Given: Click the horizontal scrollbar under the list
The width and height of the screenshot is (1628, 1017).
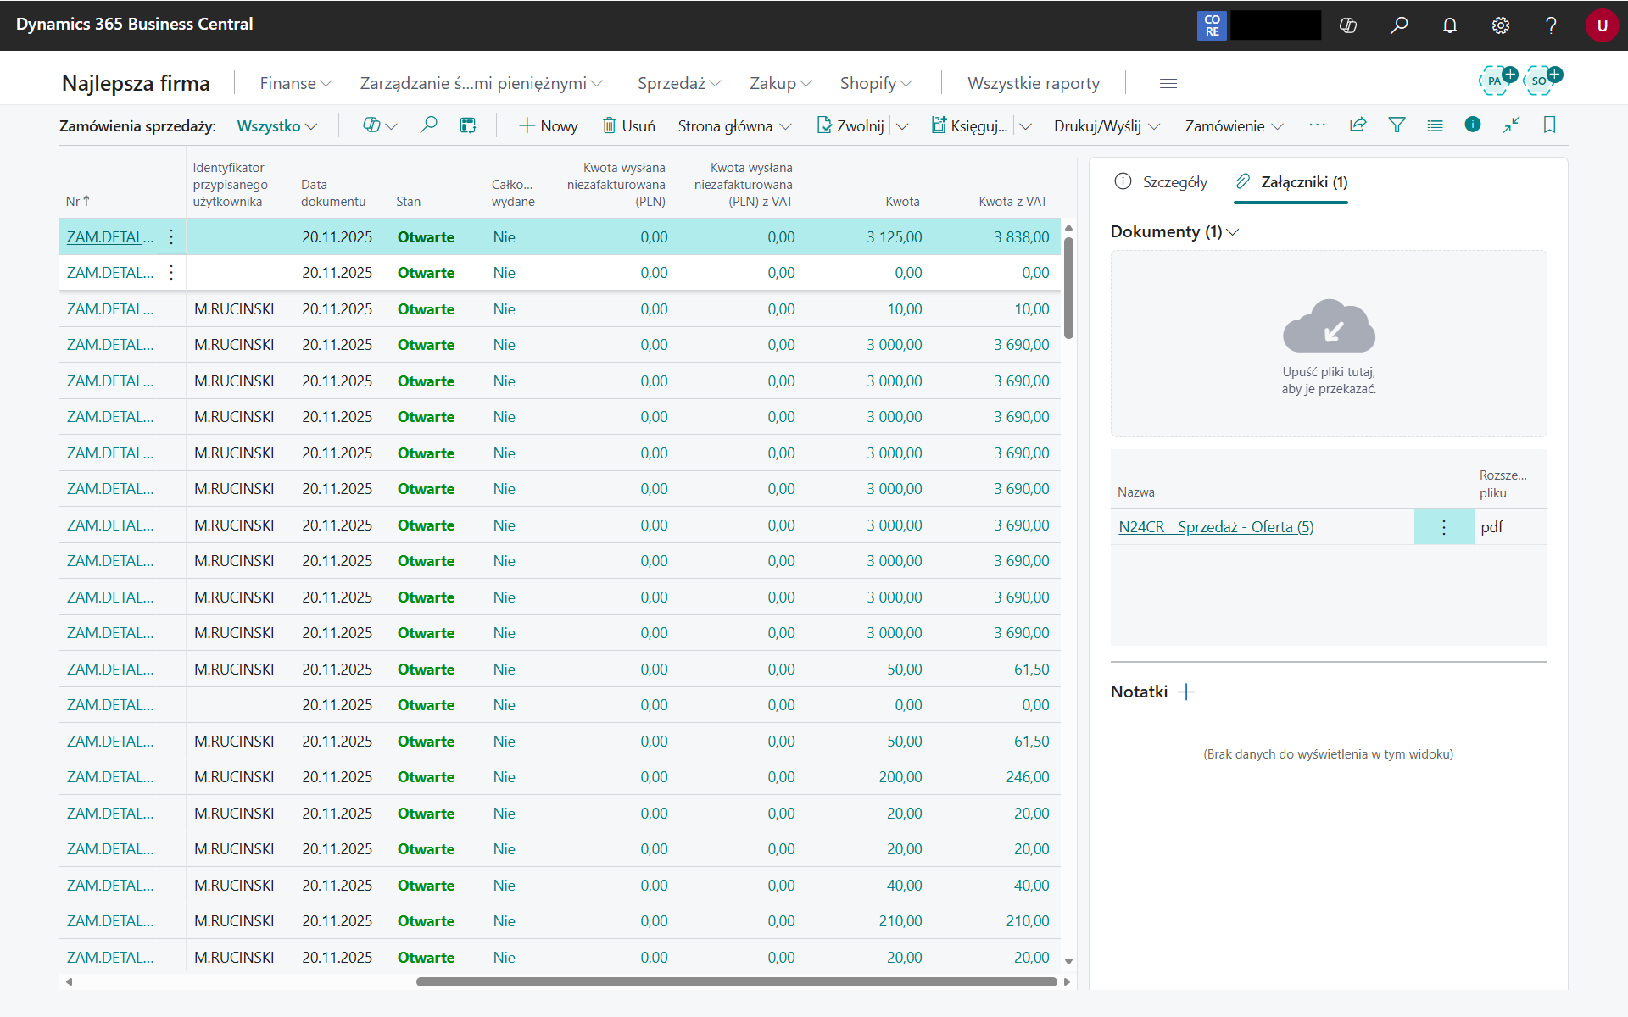Looking at the screenshot, I should pyautogui.click(x=736, y=982).
